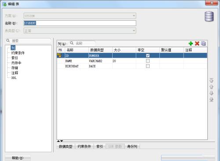Screen dimensions: 220x161
Task: Collapse details panel with the up triangle
Action: click(59, 141)
